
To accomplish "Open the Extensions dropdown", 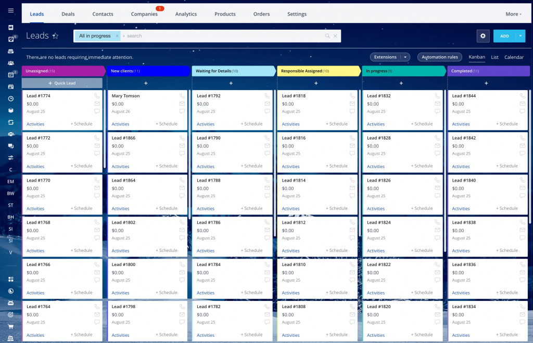I will point(390,57).
